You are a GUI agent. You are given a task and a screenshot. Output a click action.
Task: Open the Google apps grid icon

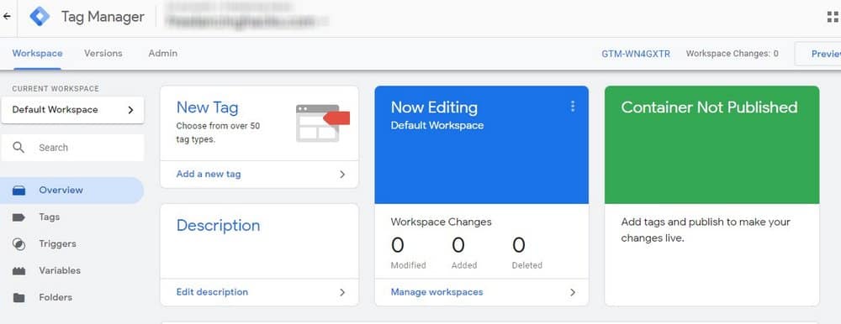coord(833,17)
